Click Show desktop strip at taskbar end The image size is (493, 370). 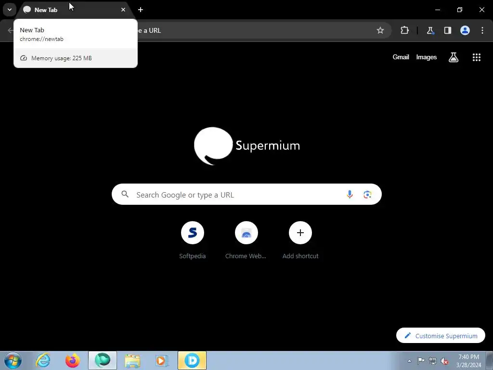point(490,360)
